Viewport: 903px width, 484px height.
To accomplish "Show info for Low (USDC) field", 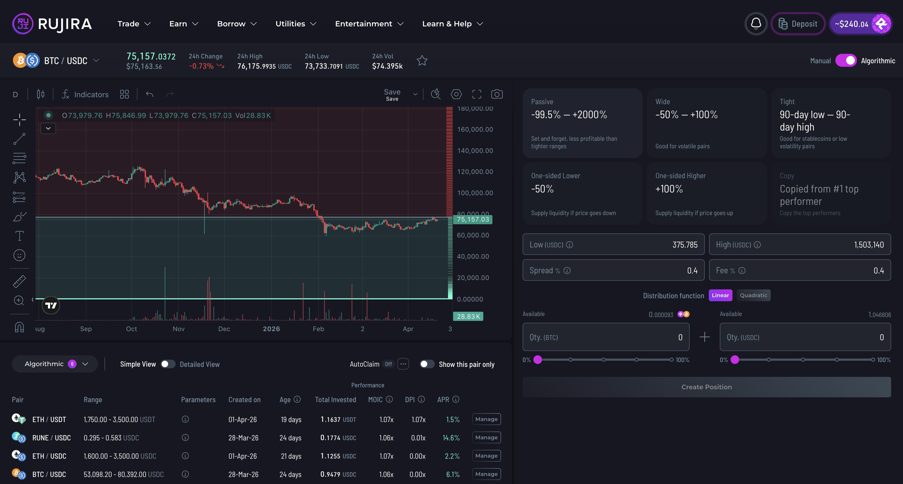I will (570, 245).
